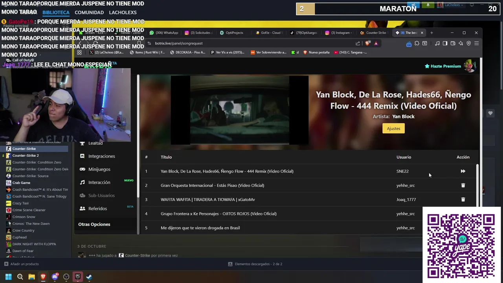Open the LaCholexs X bookmark
The height and width of the screenshot is (283, 503).
click(x=106, y=52)
